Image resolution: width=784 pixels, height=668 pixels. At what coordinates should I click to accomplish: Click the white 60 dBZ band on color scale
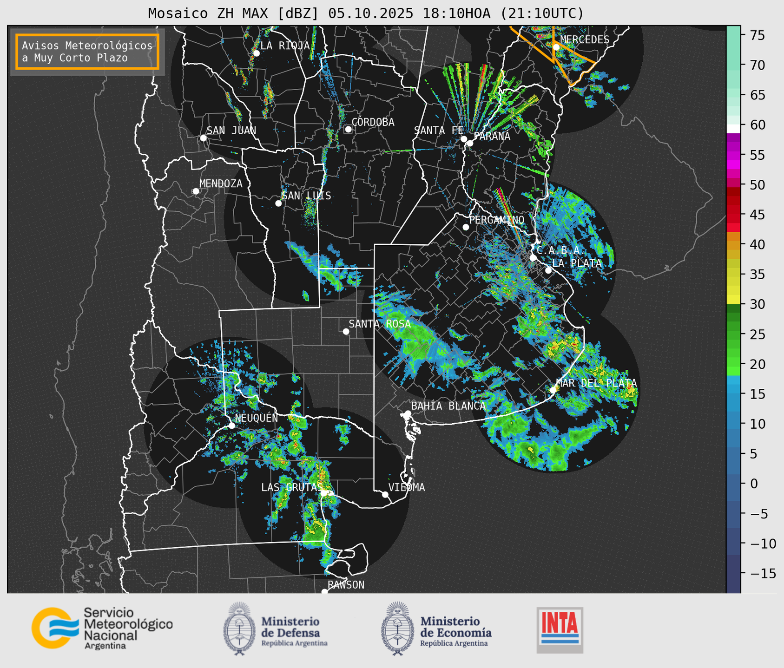point(733,128)
